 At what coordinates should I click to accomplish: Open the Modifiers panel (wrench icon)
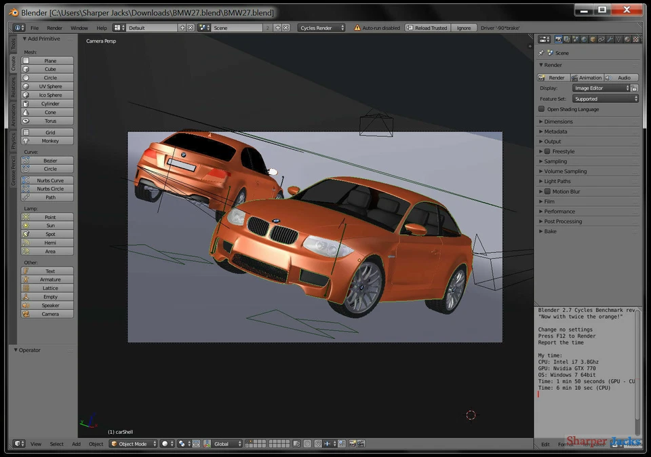(x=609, y=39)
